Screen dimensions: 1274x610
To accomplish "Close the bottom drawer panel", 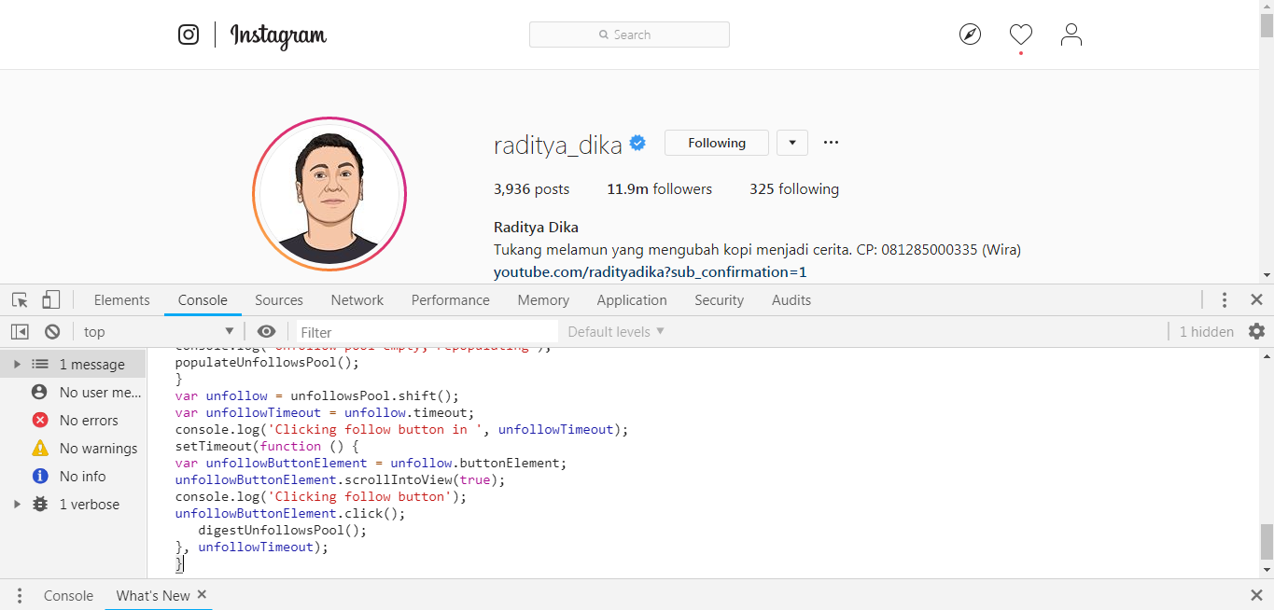I will [1256, 595].
